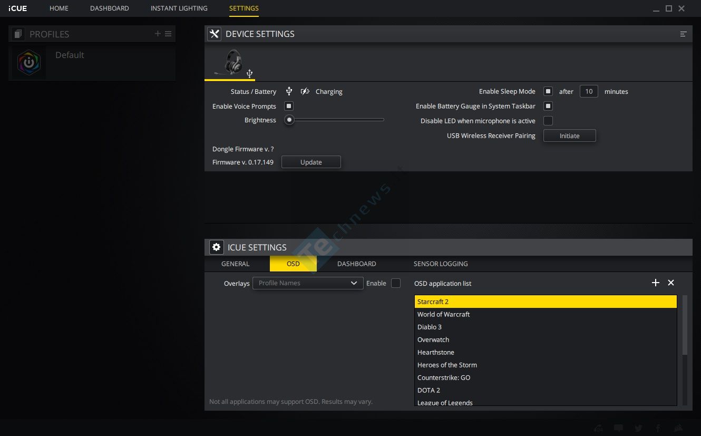Open the Facebook link icon
This screenshot has height=436, width=701.
point(658,428)
